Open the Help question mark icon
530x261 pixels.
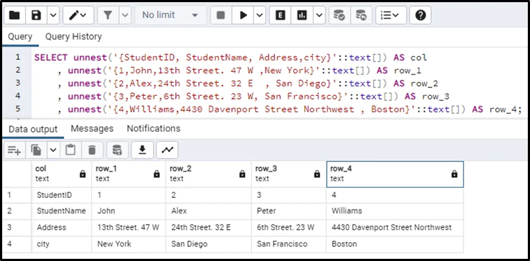[421, 16]
